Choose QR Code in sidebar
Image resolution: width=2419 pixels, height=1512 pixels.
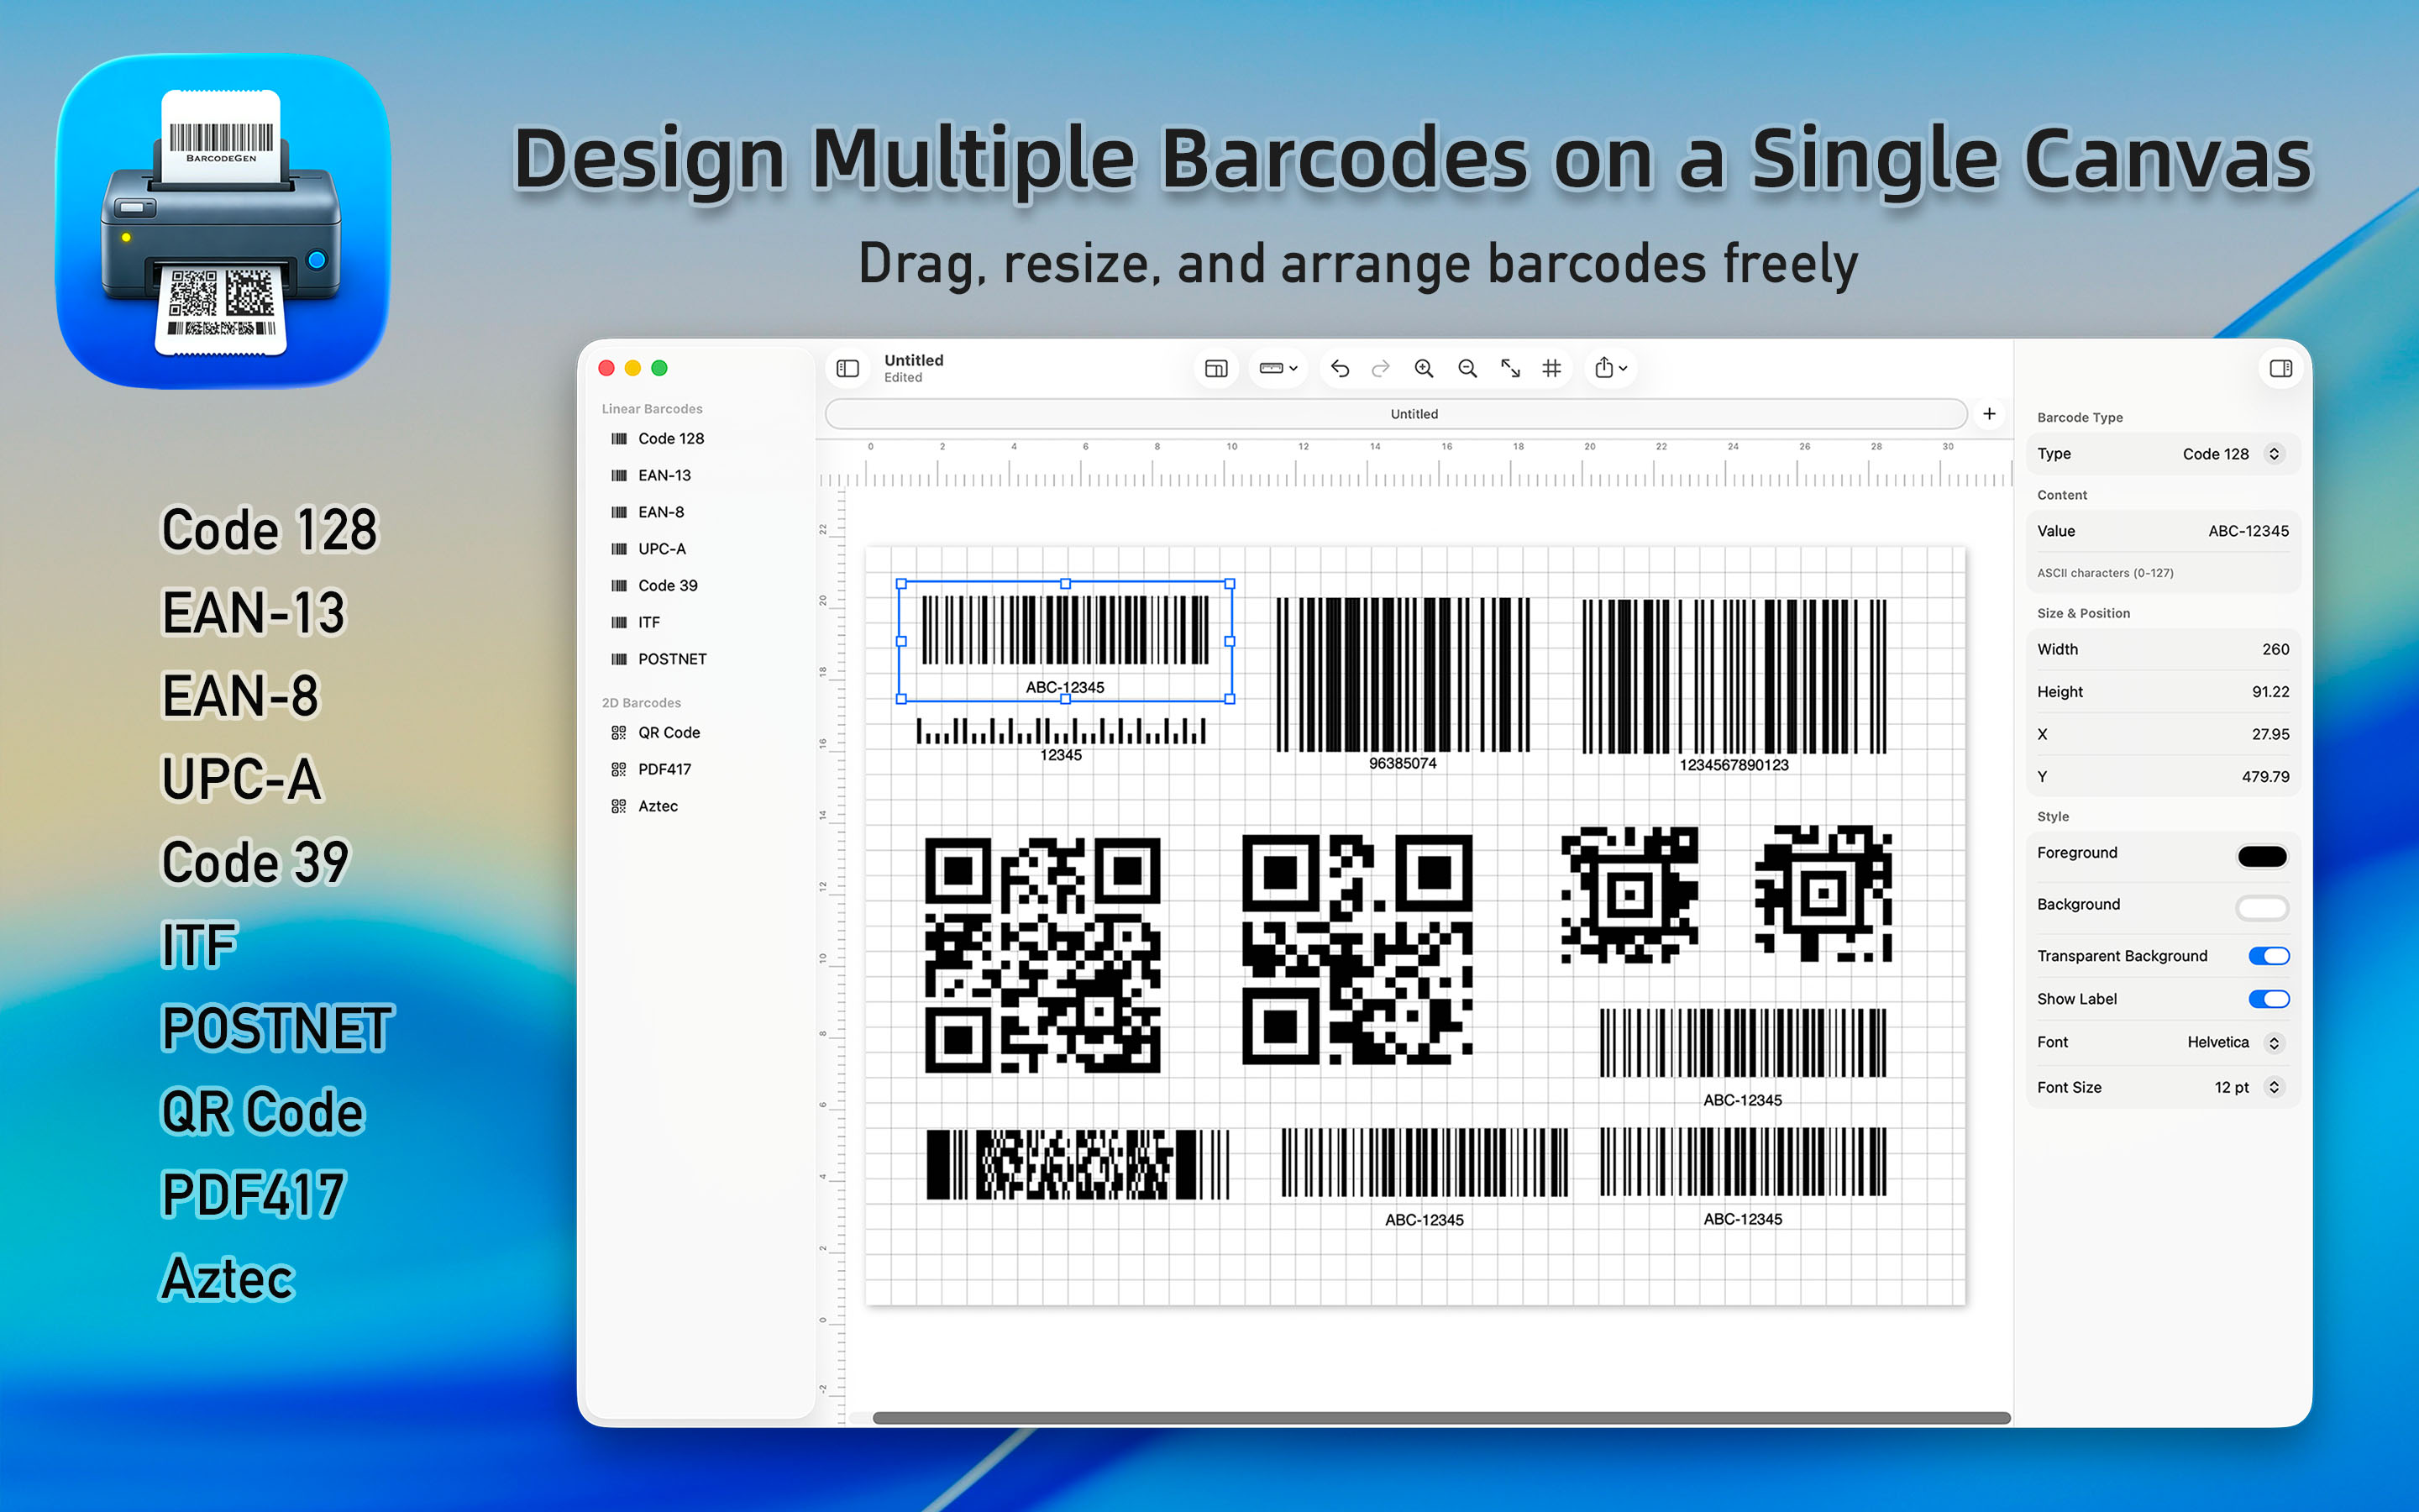click(x=669, y=733)
